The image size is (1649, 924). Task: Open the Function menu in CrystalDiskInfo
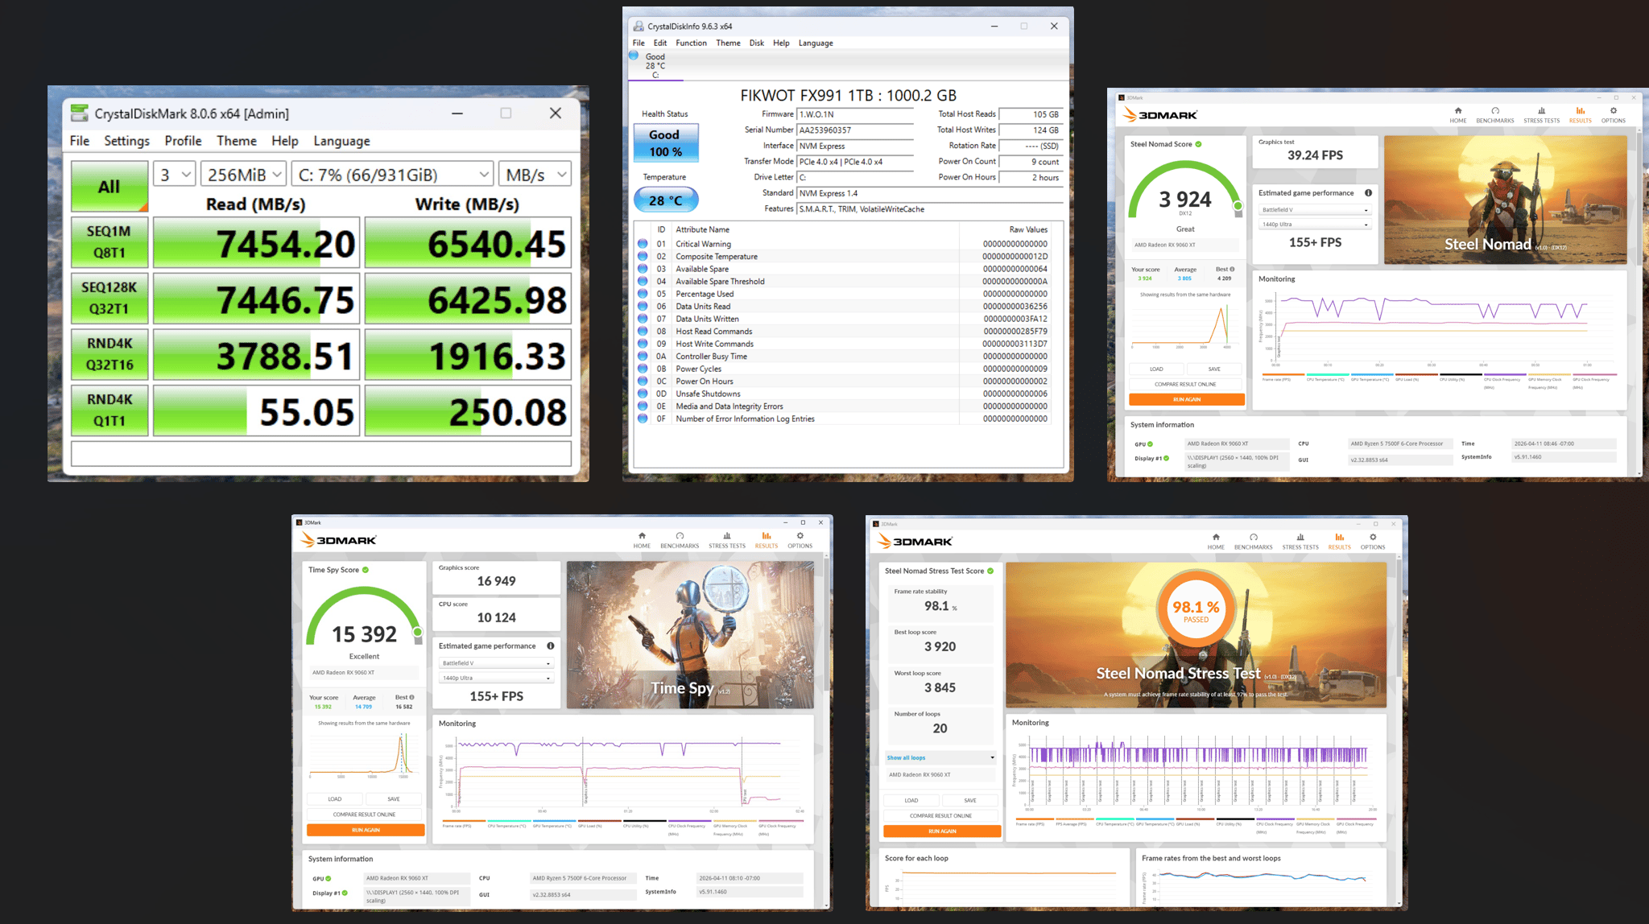691,43
